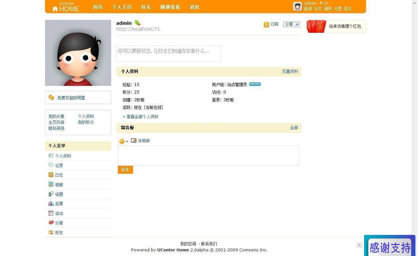Open 话题 via its sidebar icon

click(x=51, y=194)
